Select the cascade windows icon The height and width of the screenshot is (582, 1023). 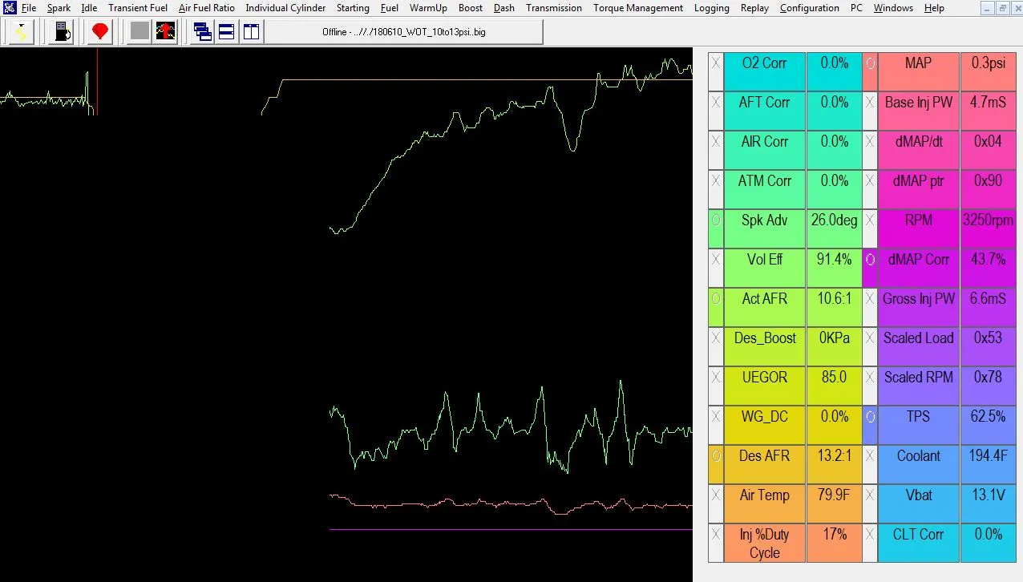pos(203,32)
